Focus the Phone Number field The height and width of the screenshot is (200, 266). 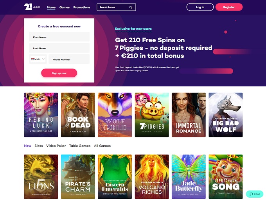[69, 59]
